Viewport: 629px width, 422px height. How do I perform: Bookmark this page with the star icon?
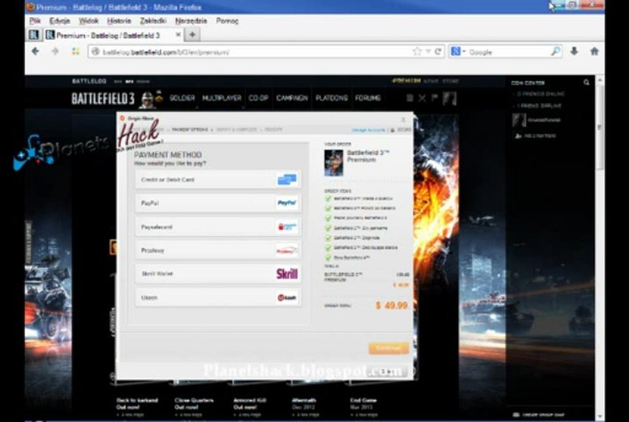(417, 52)
